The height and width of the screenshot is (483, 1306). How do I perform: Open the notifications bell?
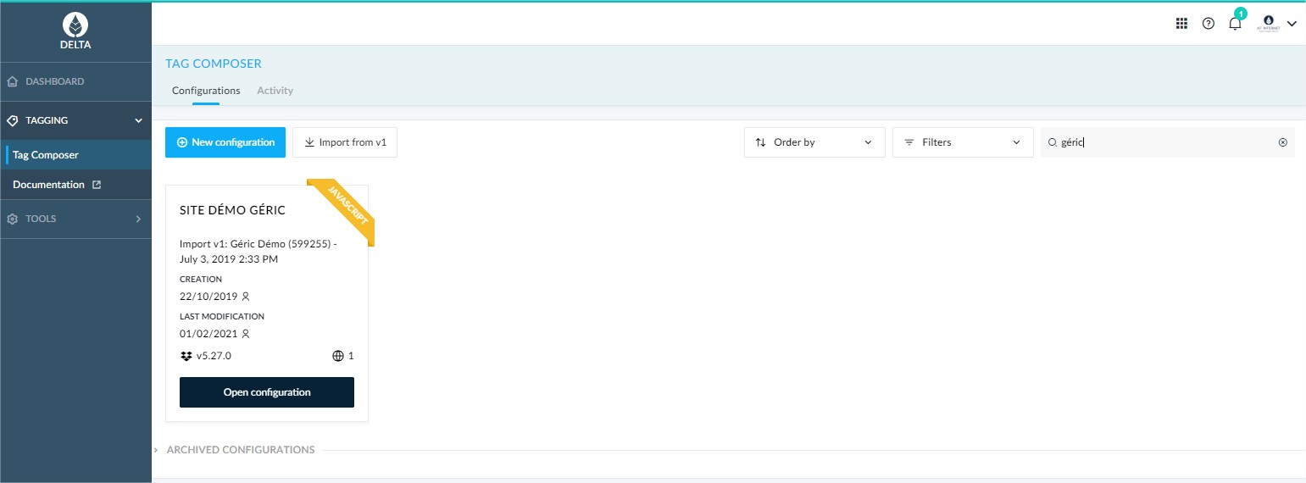[1235, 24]
